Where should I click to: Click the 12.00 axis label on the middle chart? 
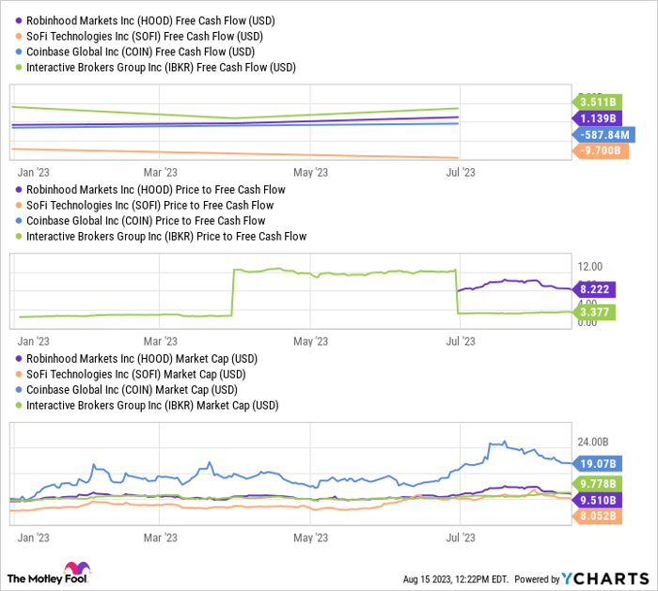click(x=590, y=266)
